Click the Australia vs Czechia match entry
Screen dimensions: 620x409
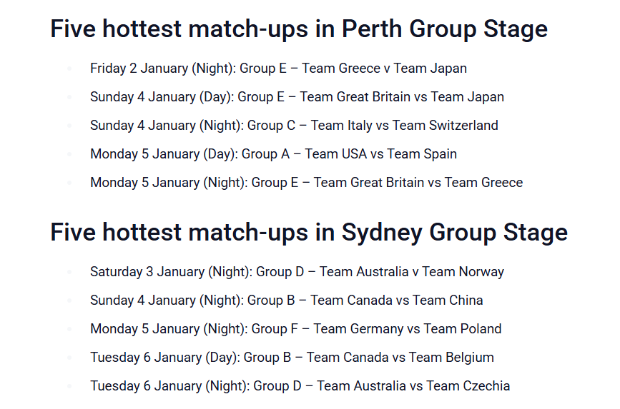pyautogui.click(x=300, y=386)
